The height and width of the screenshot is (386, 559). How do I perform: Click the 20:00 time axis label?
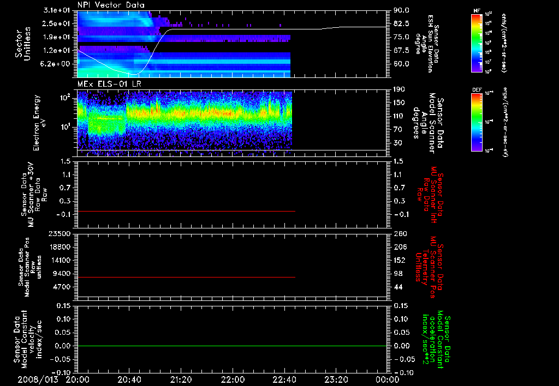[x=78, y=379]
